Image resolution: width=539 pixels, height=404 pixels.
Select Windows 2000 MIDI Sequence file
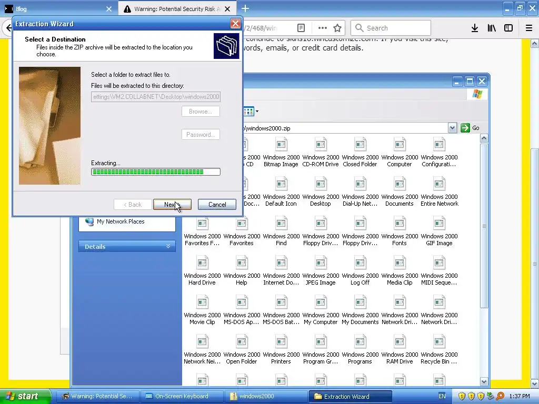pyautogui.click(x=439, y=271)
